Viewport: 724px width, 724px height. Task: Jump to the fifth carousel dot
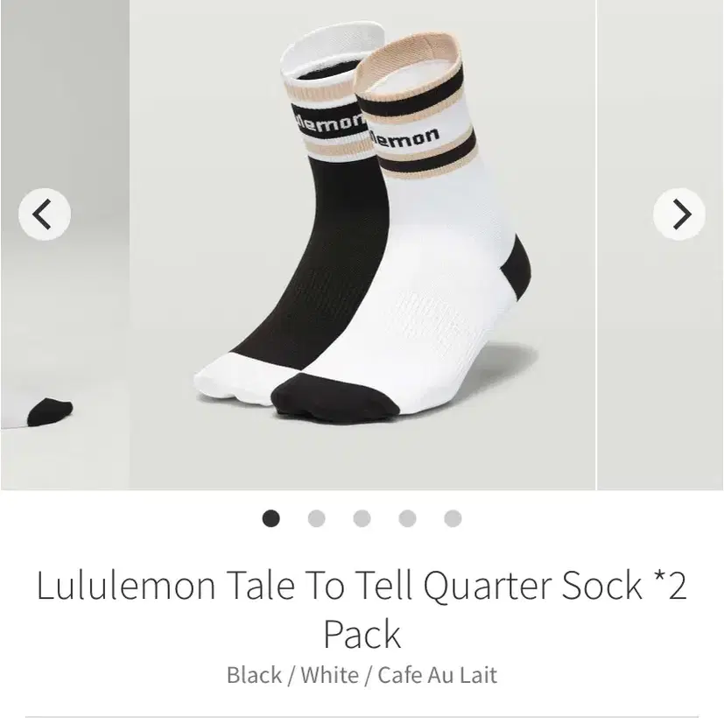(453, 518)
